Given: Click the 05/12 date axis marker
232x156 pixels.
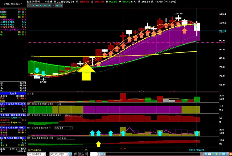Looking at the screenshot, I should click(123, 149).
